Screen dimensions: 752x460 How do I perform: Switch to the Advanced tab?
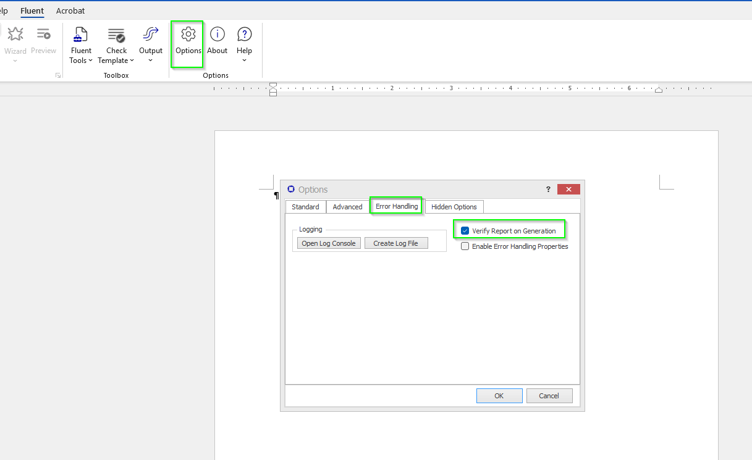point(347,207)
